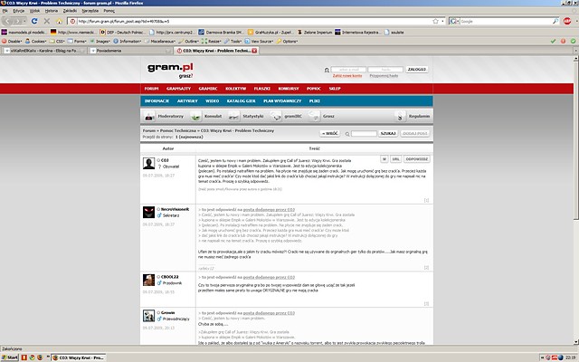Screen dimensions: 579x362
Task: Click the ZALOGUJ login button
Action: (x=417, y=70)
